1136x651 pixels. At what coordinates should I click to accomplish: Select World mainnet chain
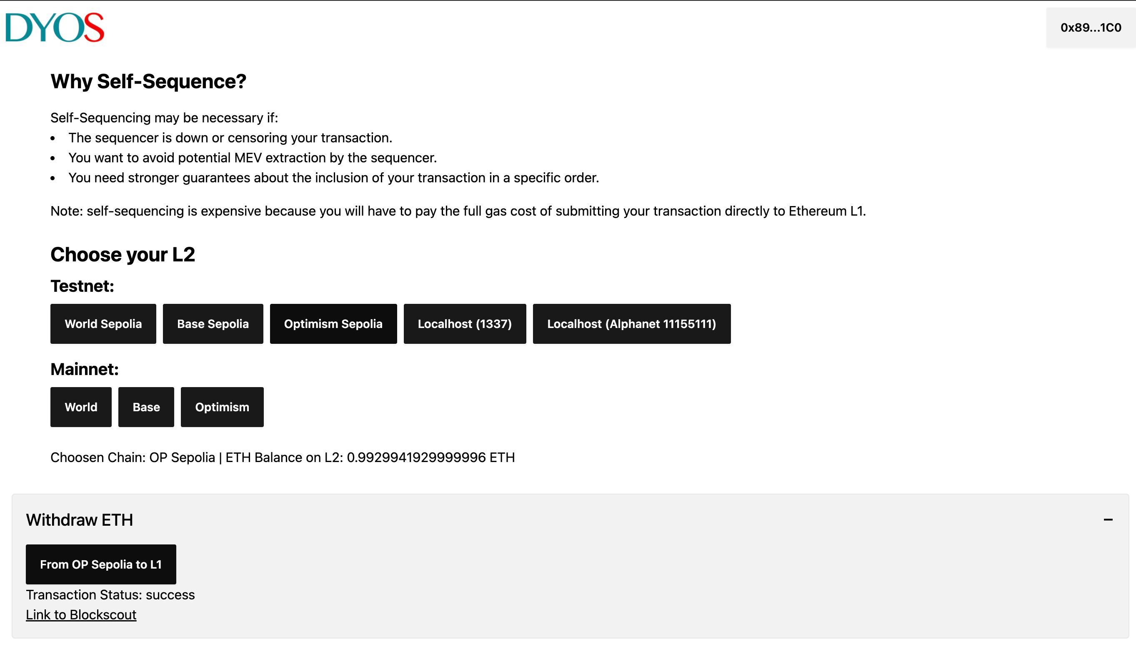(81, 406)
